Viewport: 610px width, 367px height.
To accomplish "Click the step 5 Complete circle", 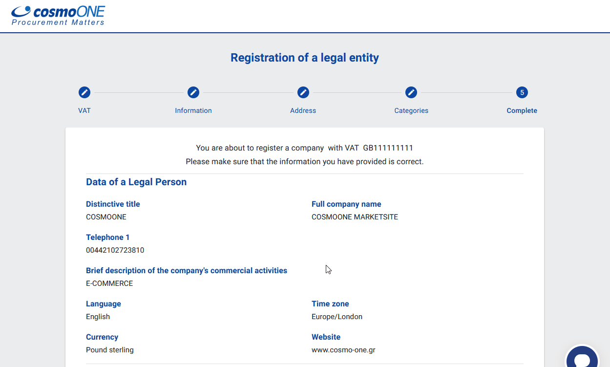I will click(522, 92).
